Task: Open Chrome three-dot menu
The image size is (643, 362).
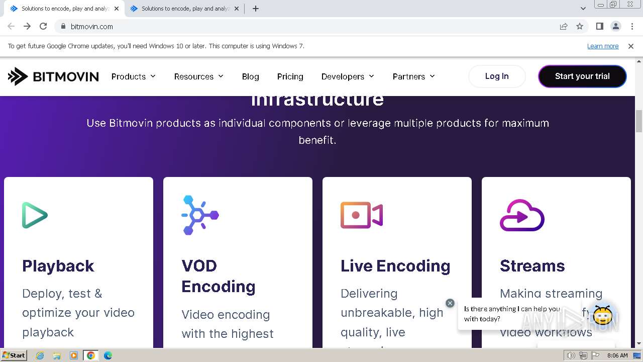Action: (x=632, y=26)
